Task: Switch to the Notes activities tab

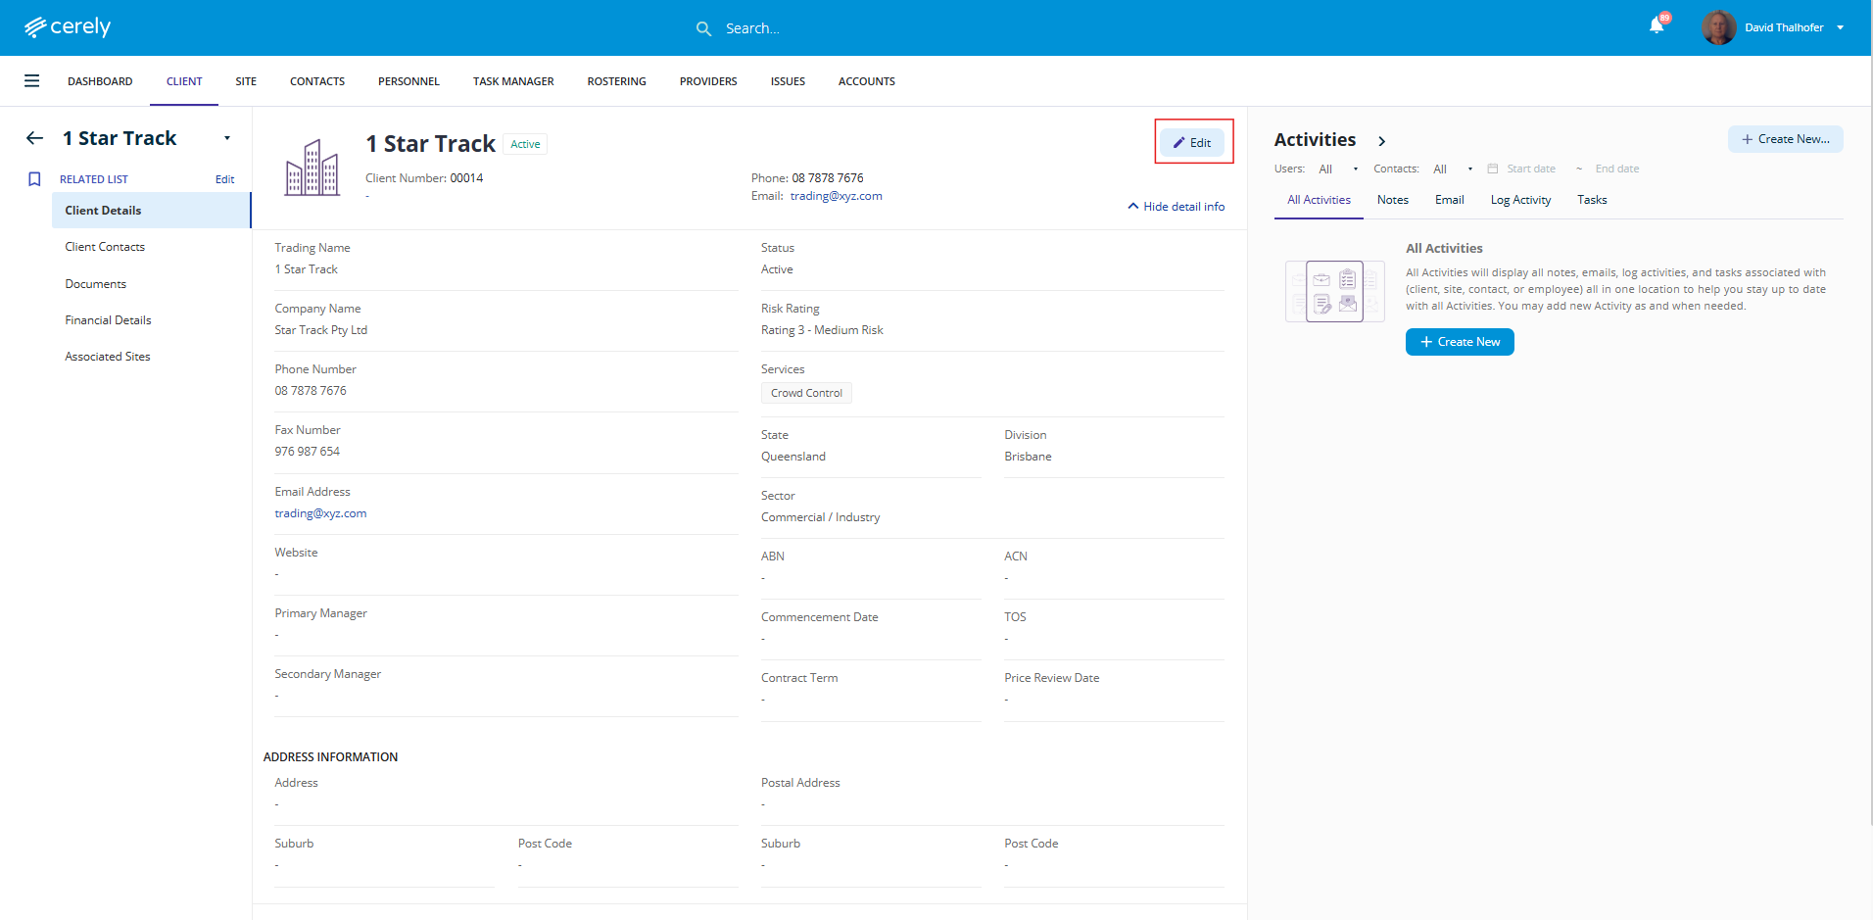Action: pos(1392,200)
